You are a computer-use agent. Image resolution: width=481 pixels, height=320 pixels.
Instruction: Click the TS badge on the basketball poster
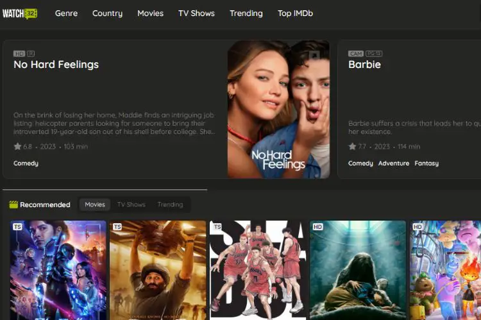coord(217,227)
